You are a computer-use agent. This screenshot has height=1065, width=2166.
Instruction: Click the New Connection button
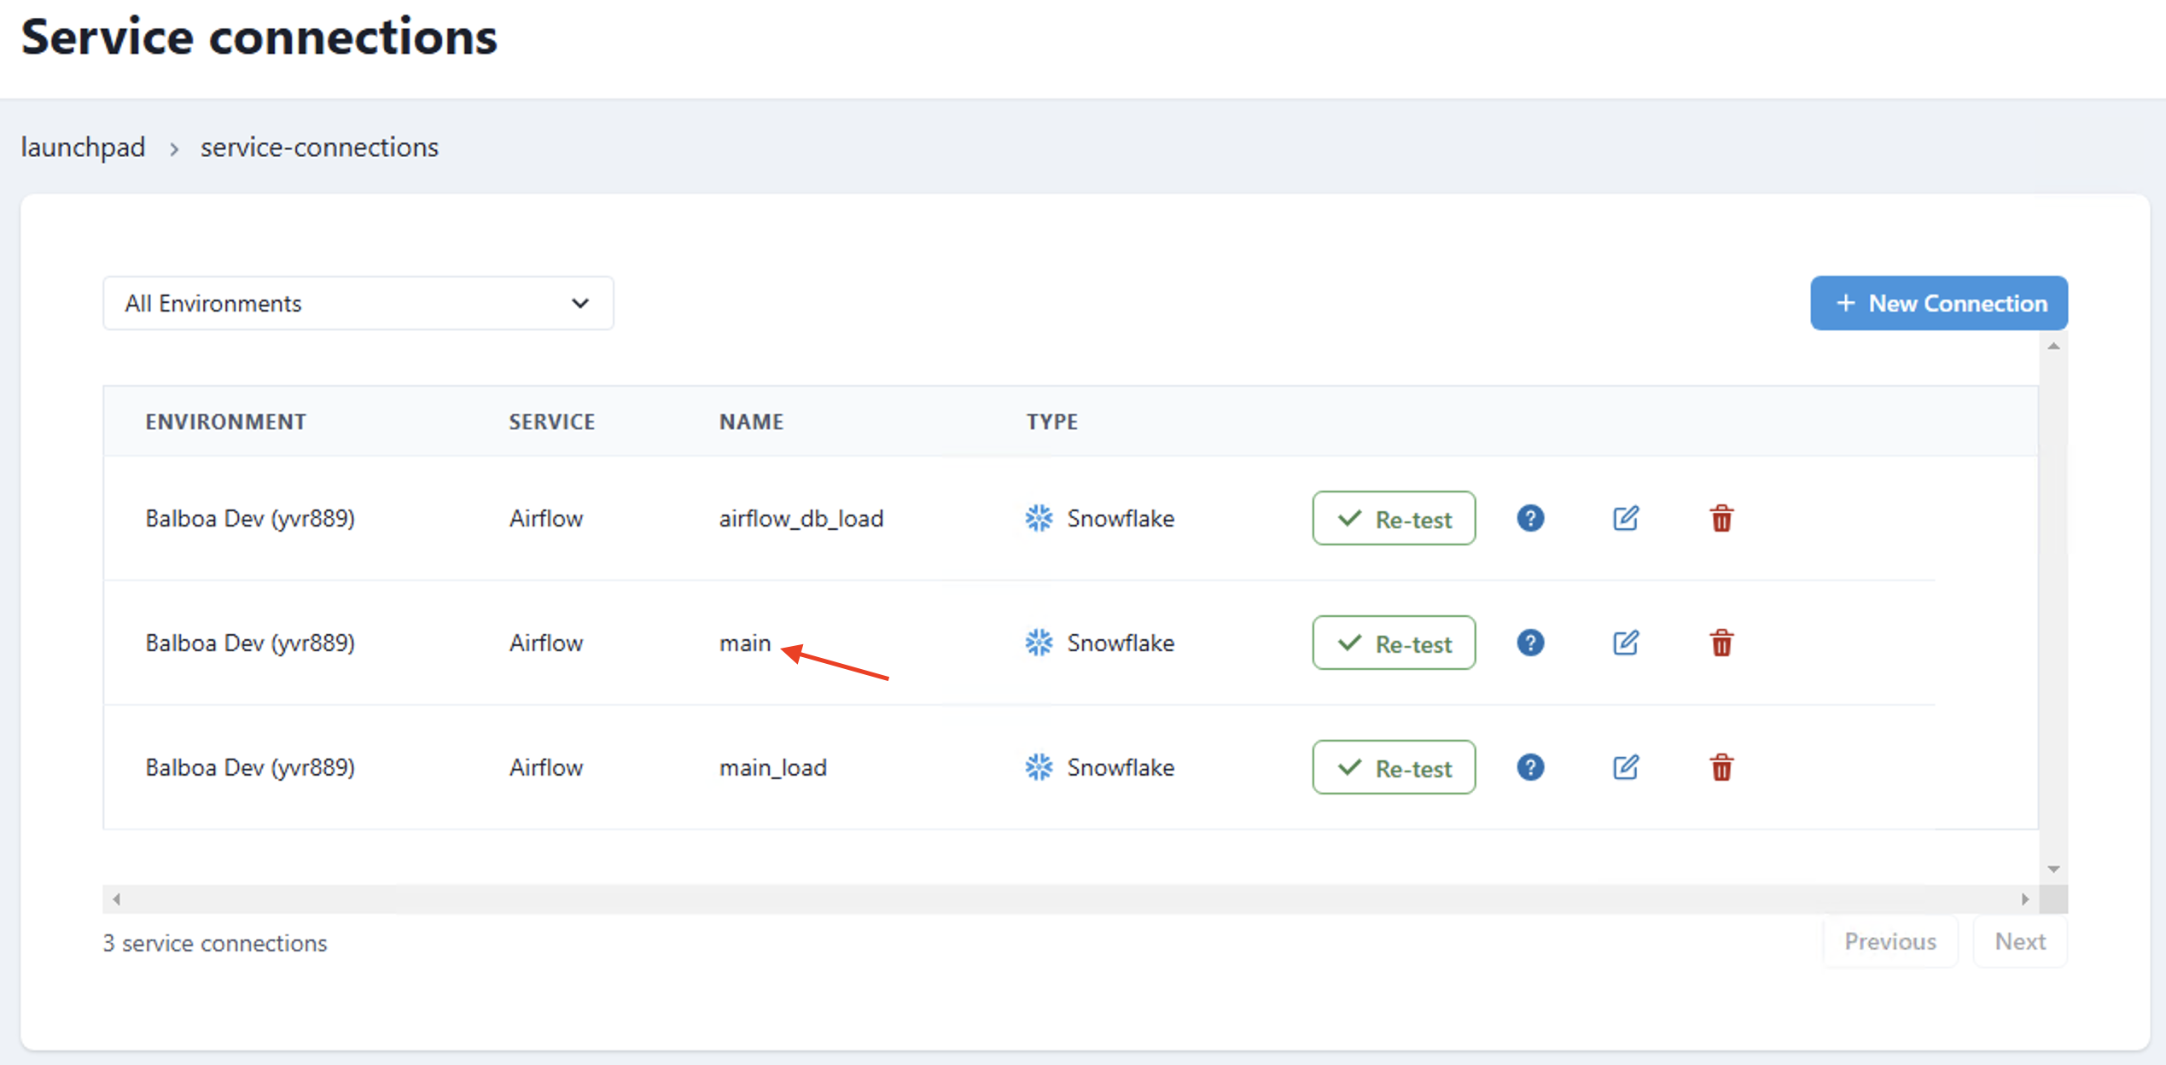[x=1939, y=303]
